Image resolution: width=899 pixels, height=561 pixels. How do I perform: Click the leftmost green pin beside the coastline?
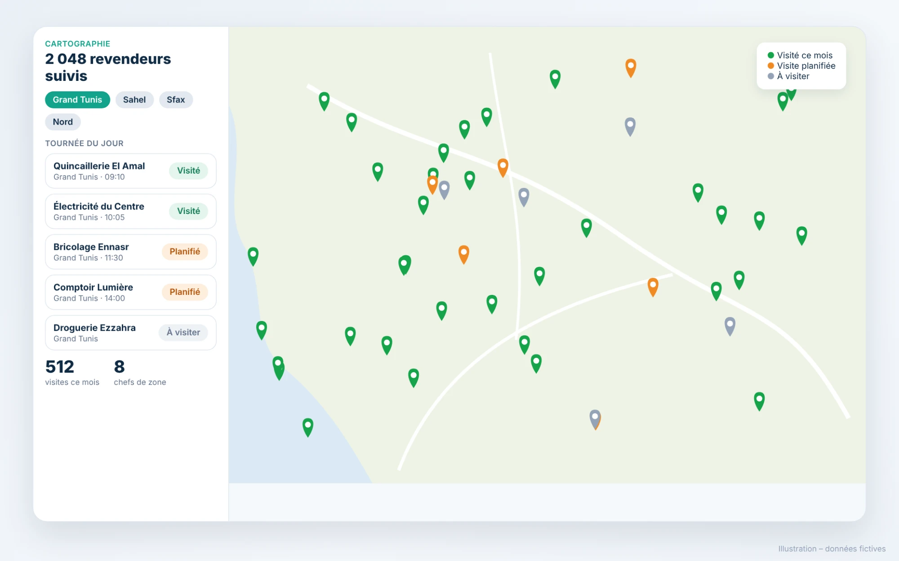253,256
